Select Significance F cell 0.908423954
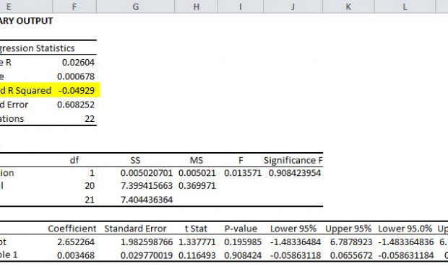 (295, 173)
